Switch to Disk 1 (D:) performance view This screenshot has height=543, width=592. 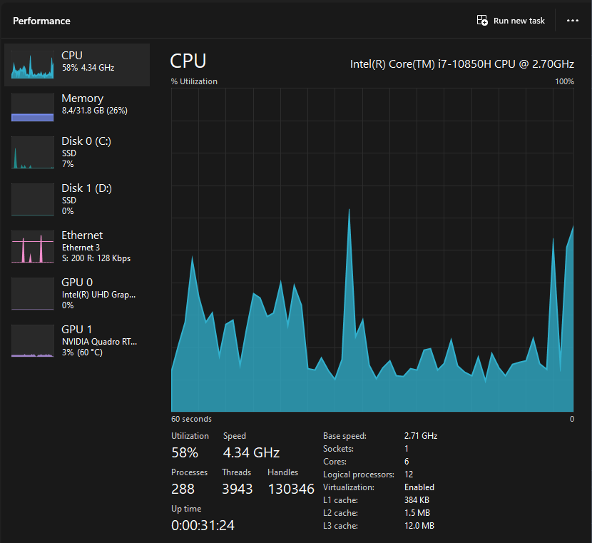82,198
